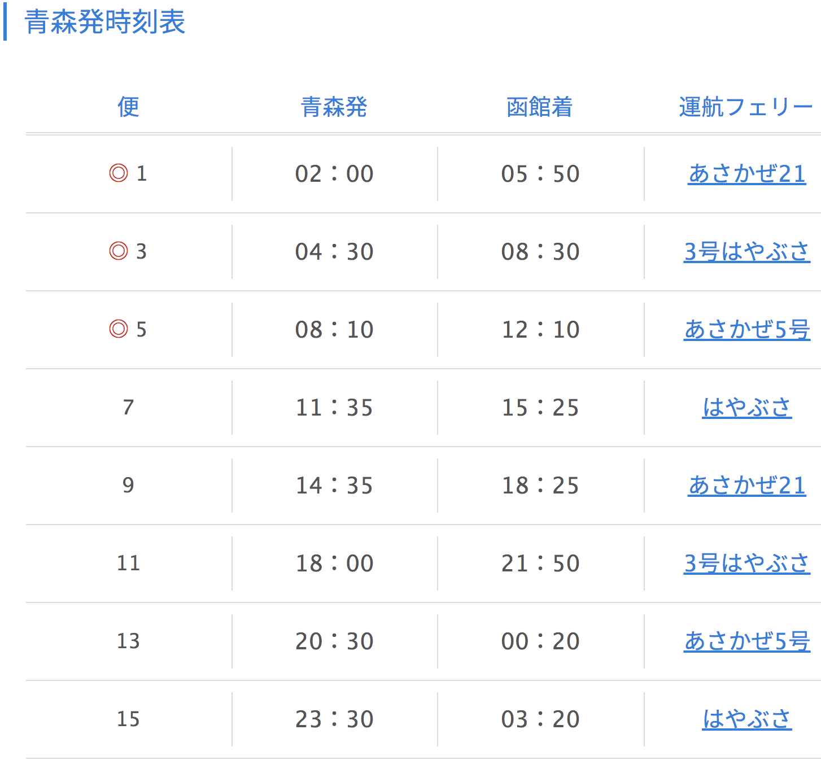
Task: Select departure time 08 : 10
Action: [334, 330]
